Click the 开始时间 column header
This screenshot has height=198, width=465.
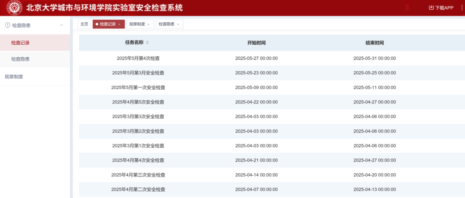(x=256, y=43)
